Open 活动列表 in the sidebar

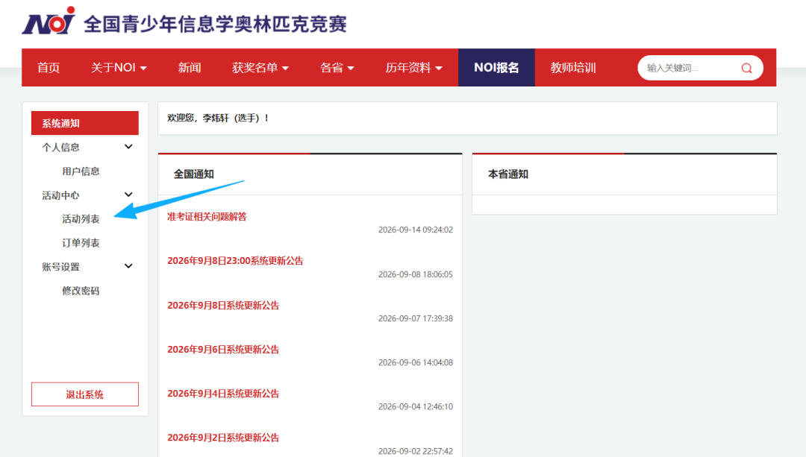pyautogui.click(x=81, y=218)
